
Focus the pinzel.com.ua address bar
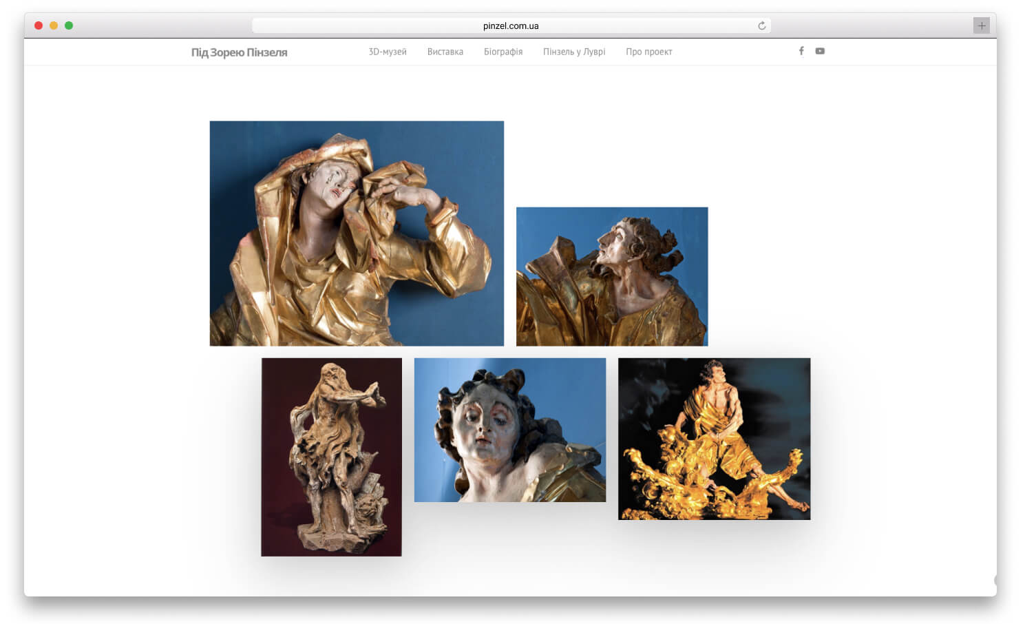(x=510, y=26)
